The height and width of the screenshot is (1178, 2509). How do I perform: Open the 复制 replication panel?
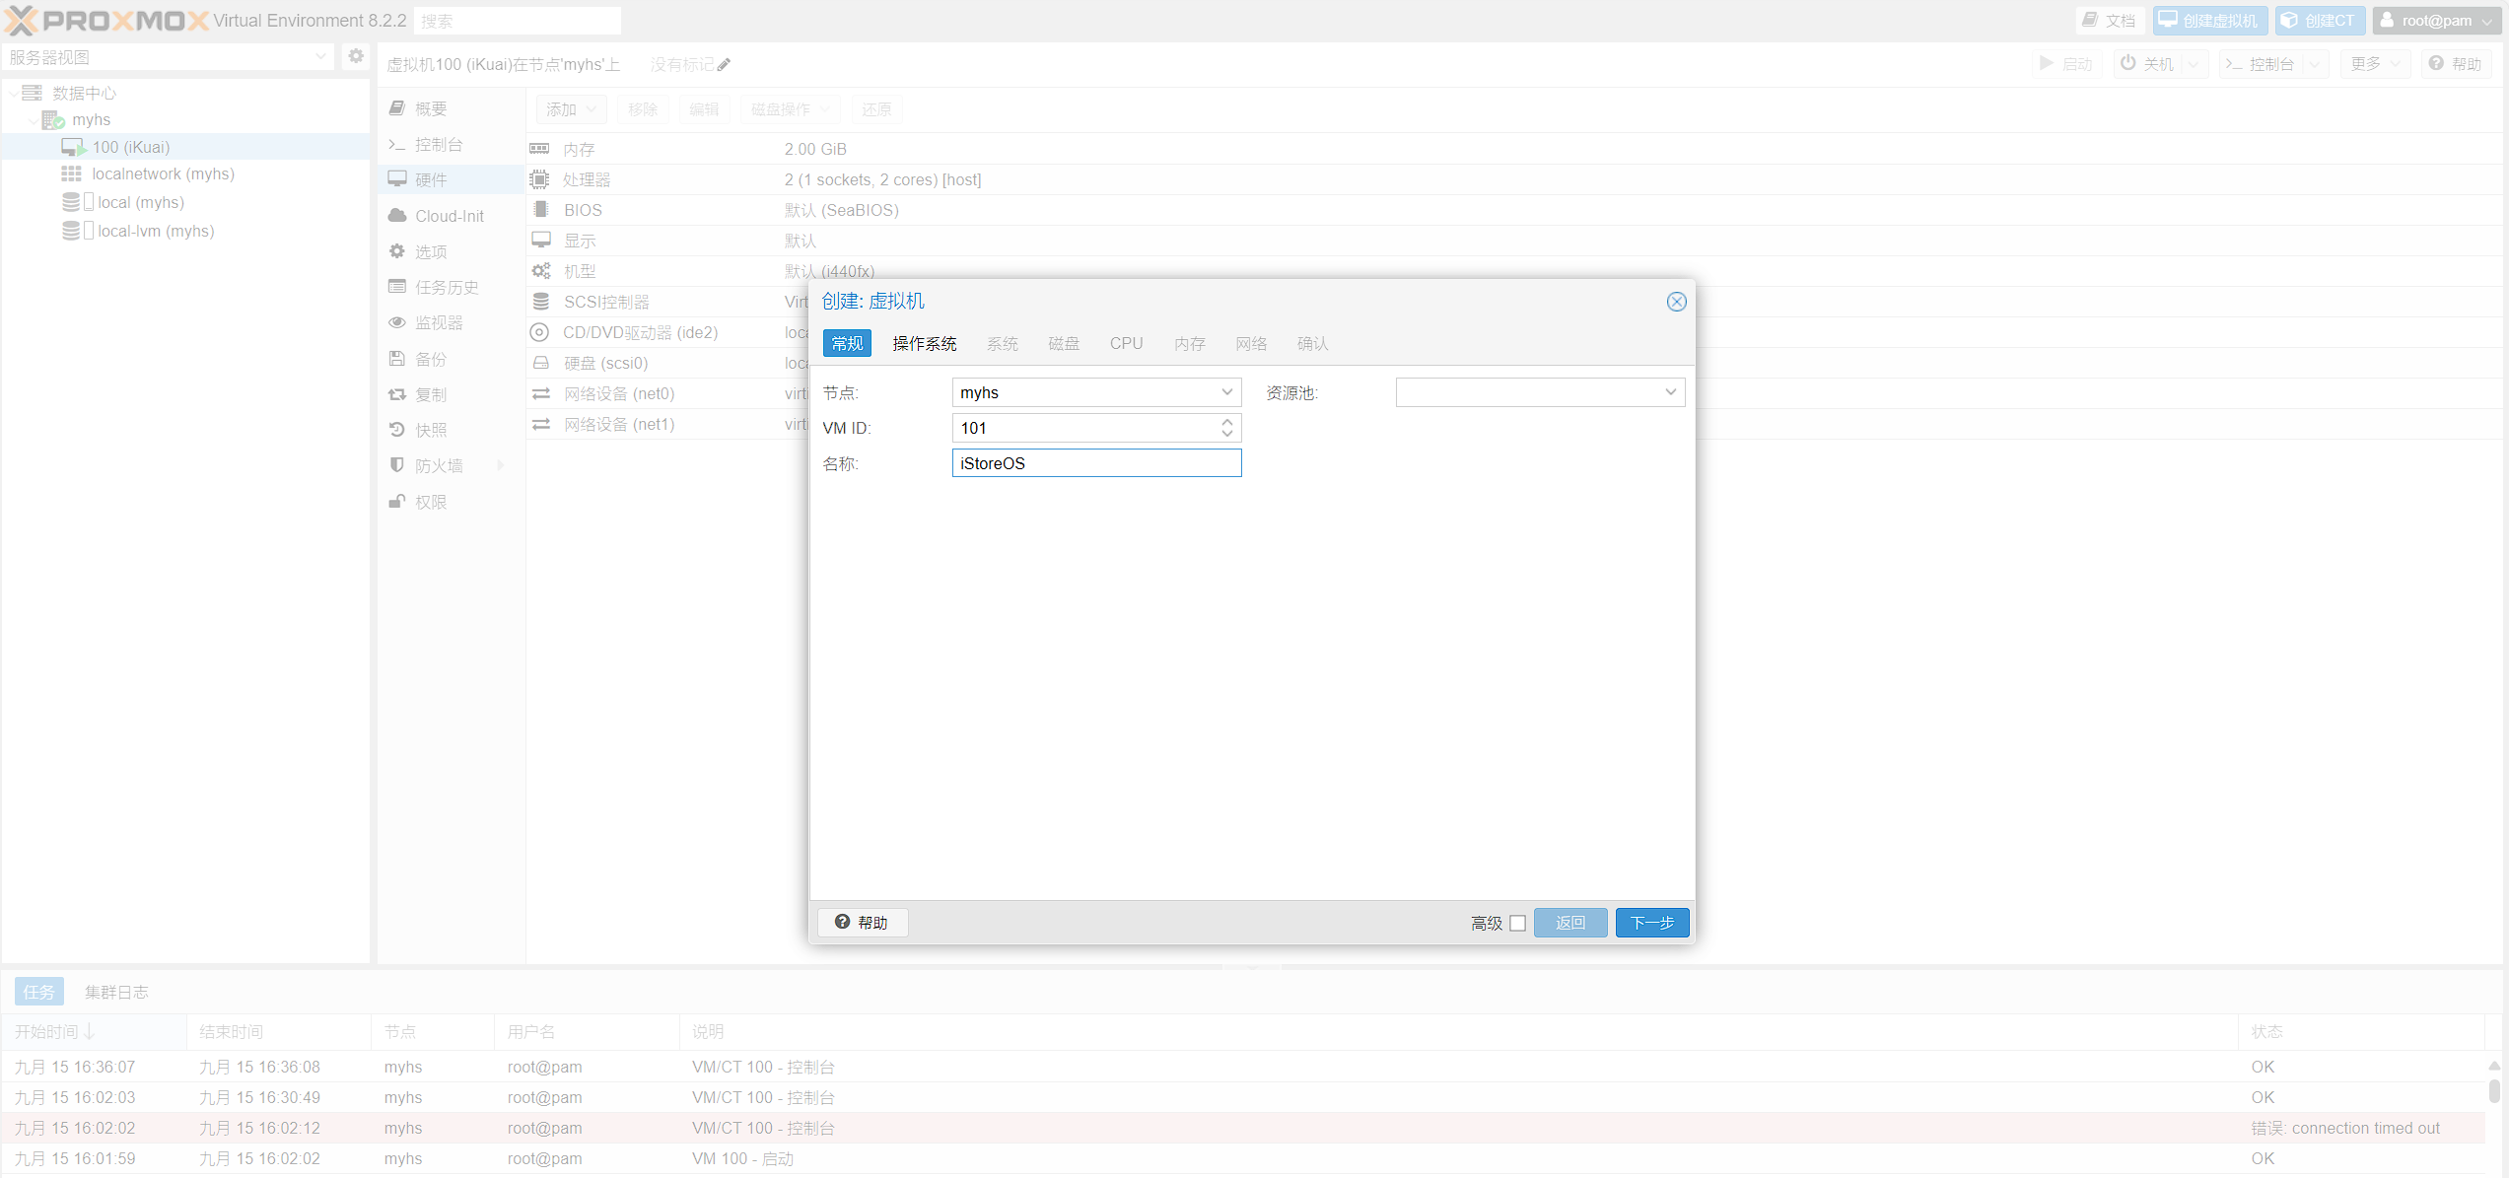click(451, 395)
